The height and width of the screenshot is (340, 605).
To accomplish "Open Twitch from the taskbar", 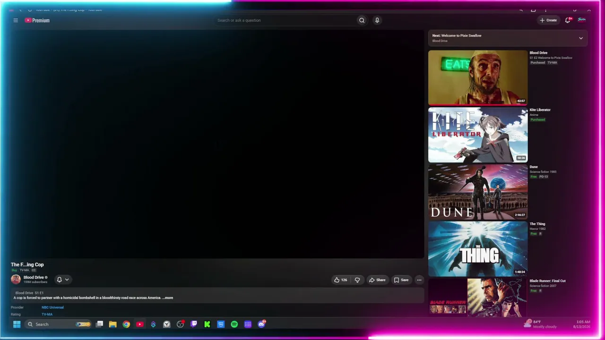I will [194, 324].
